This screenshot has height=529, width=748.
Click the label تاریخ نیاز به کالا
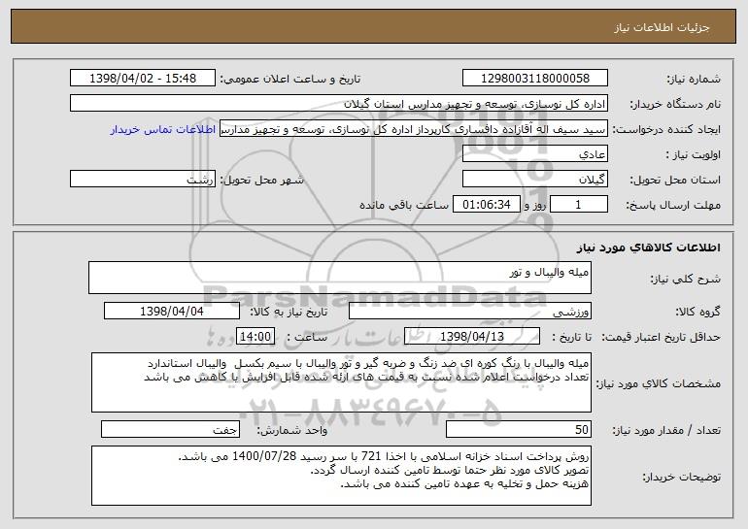click(x=289, y=313)
